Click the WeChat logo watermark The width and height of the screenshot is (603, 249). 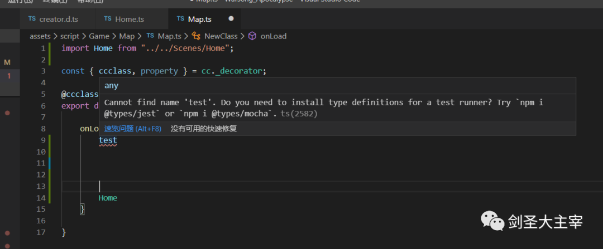tap(492, 222)
